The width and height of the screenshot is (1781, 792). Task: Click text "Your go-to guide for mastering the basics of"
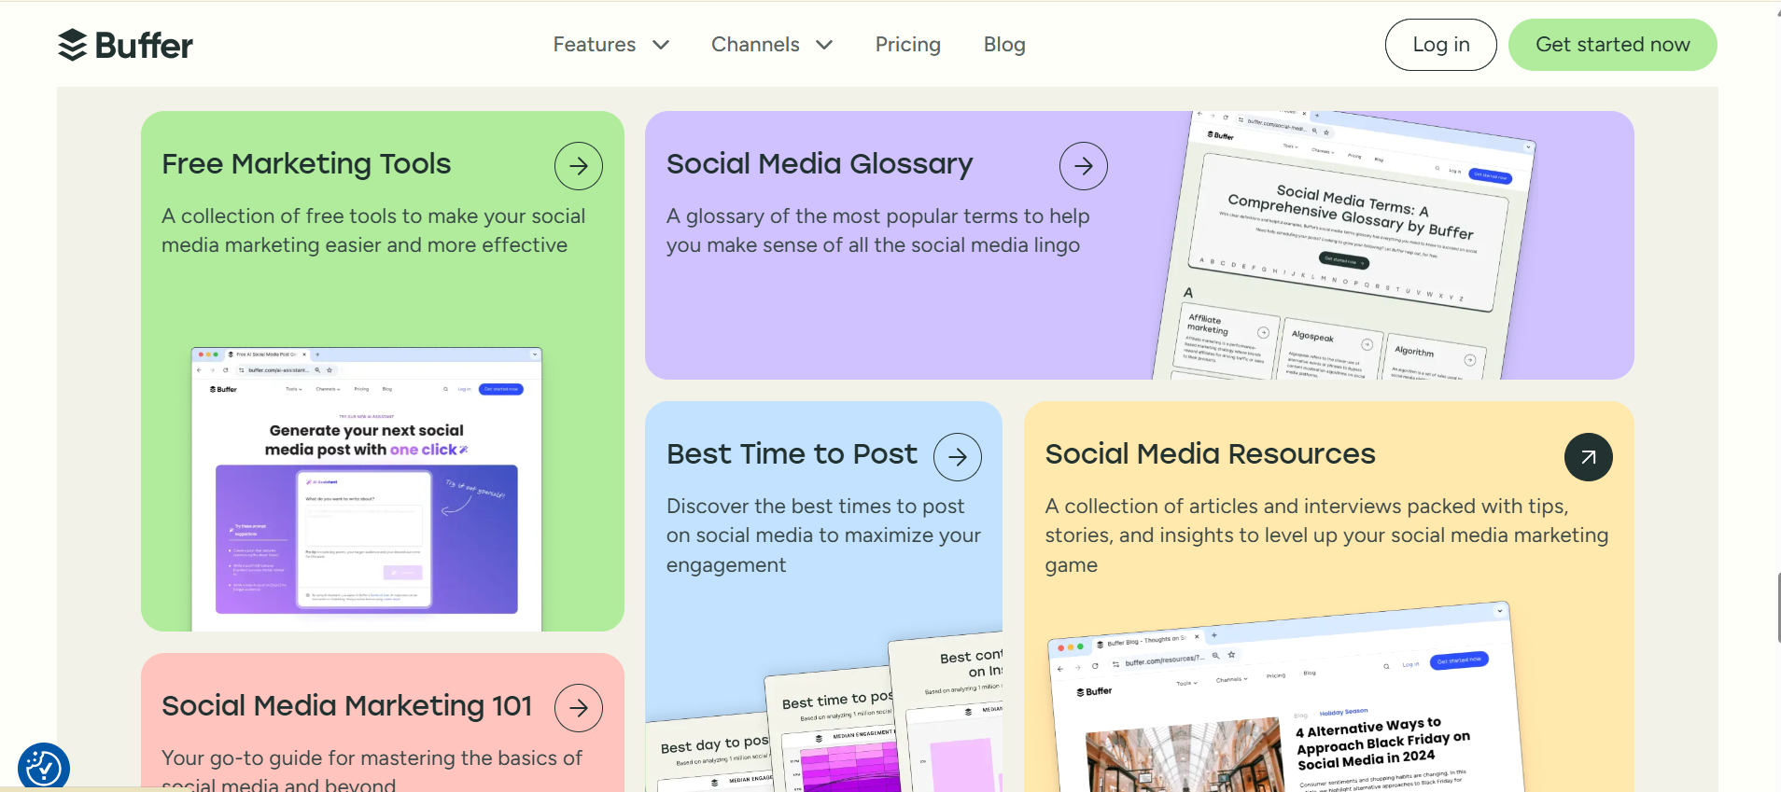(372, 758)
